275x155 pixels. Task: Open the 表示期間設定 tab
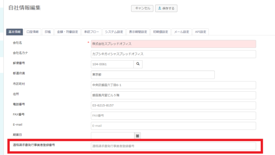pos(138,32)
